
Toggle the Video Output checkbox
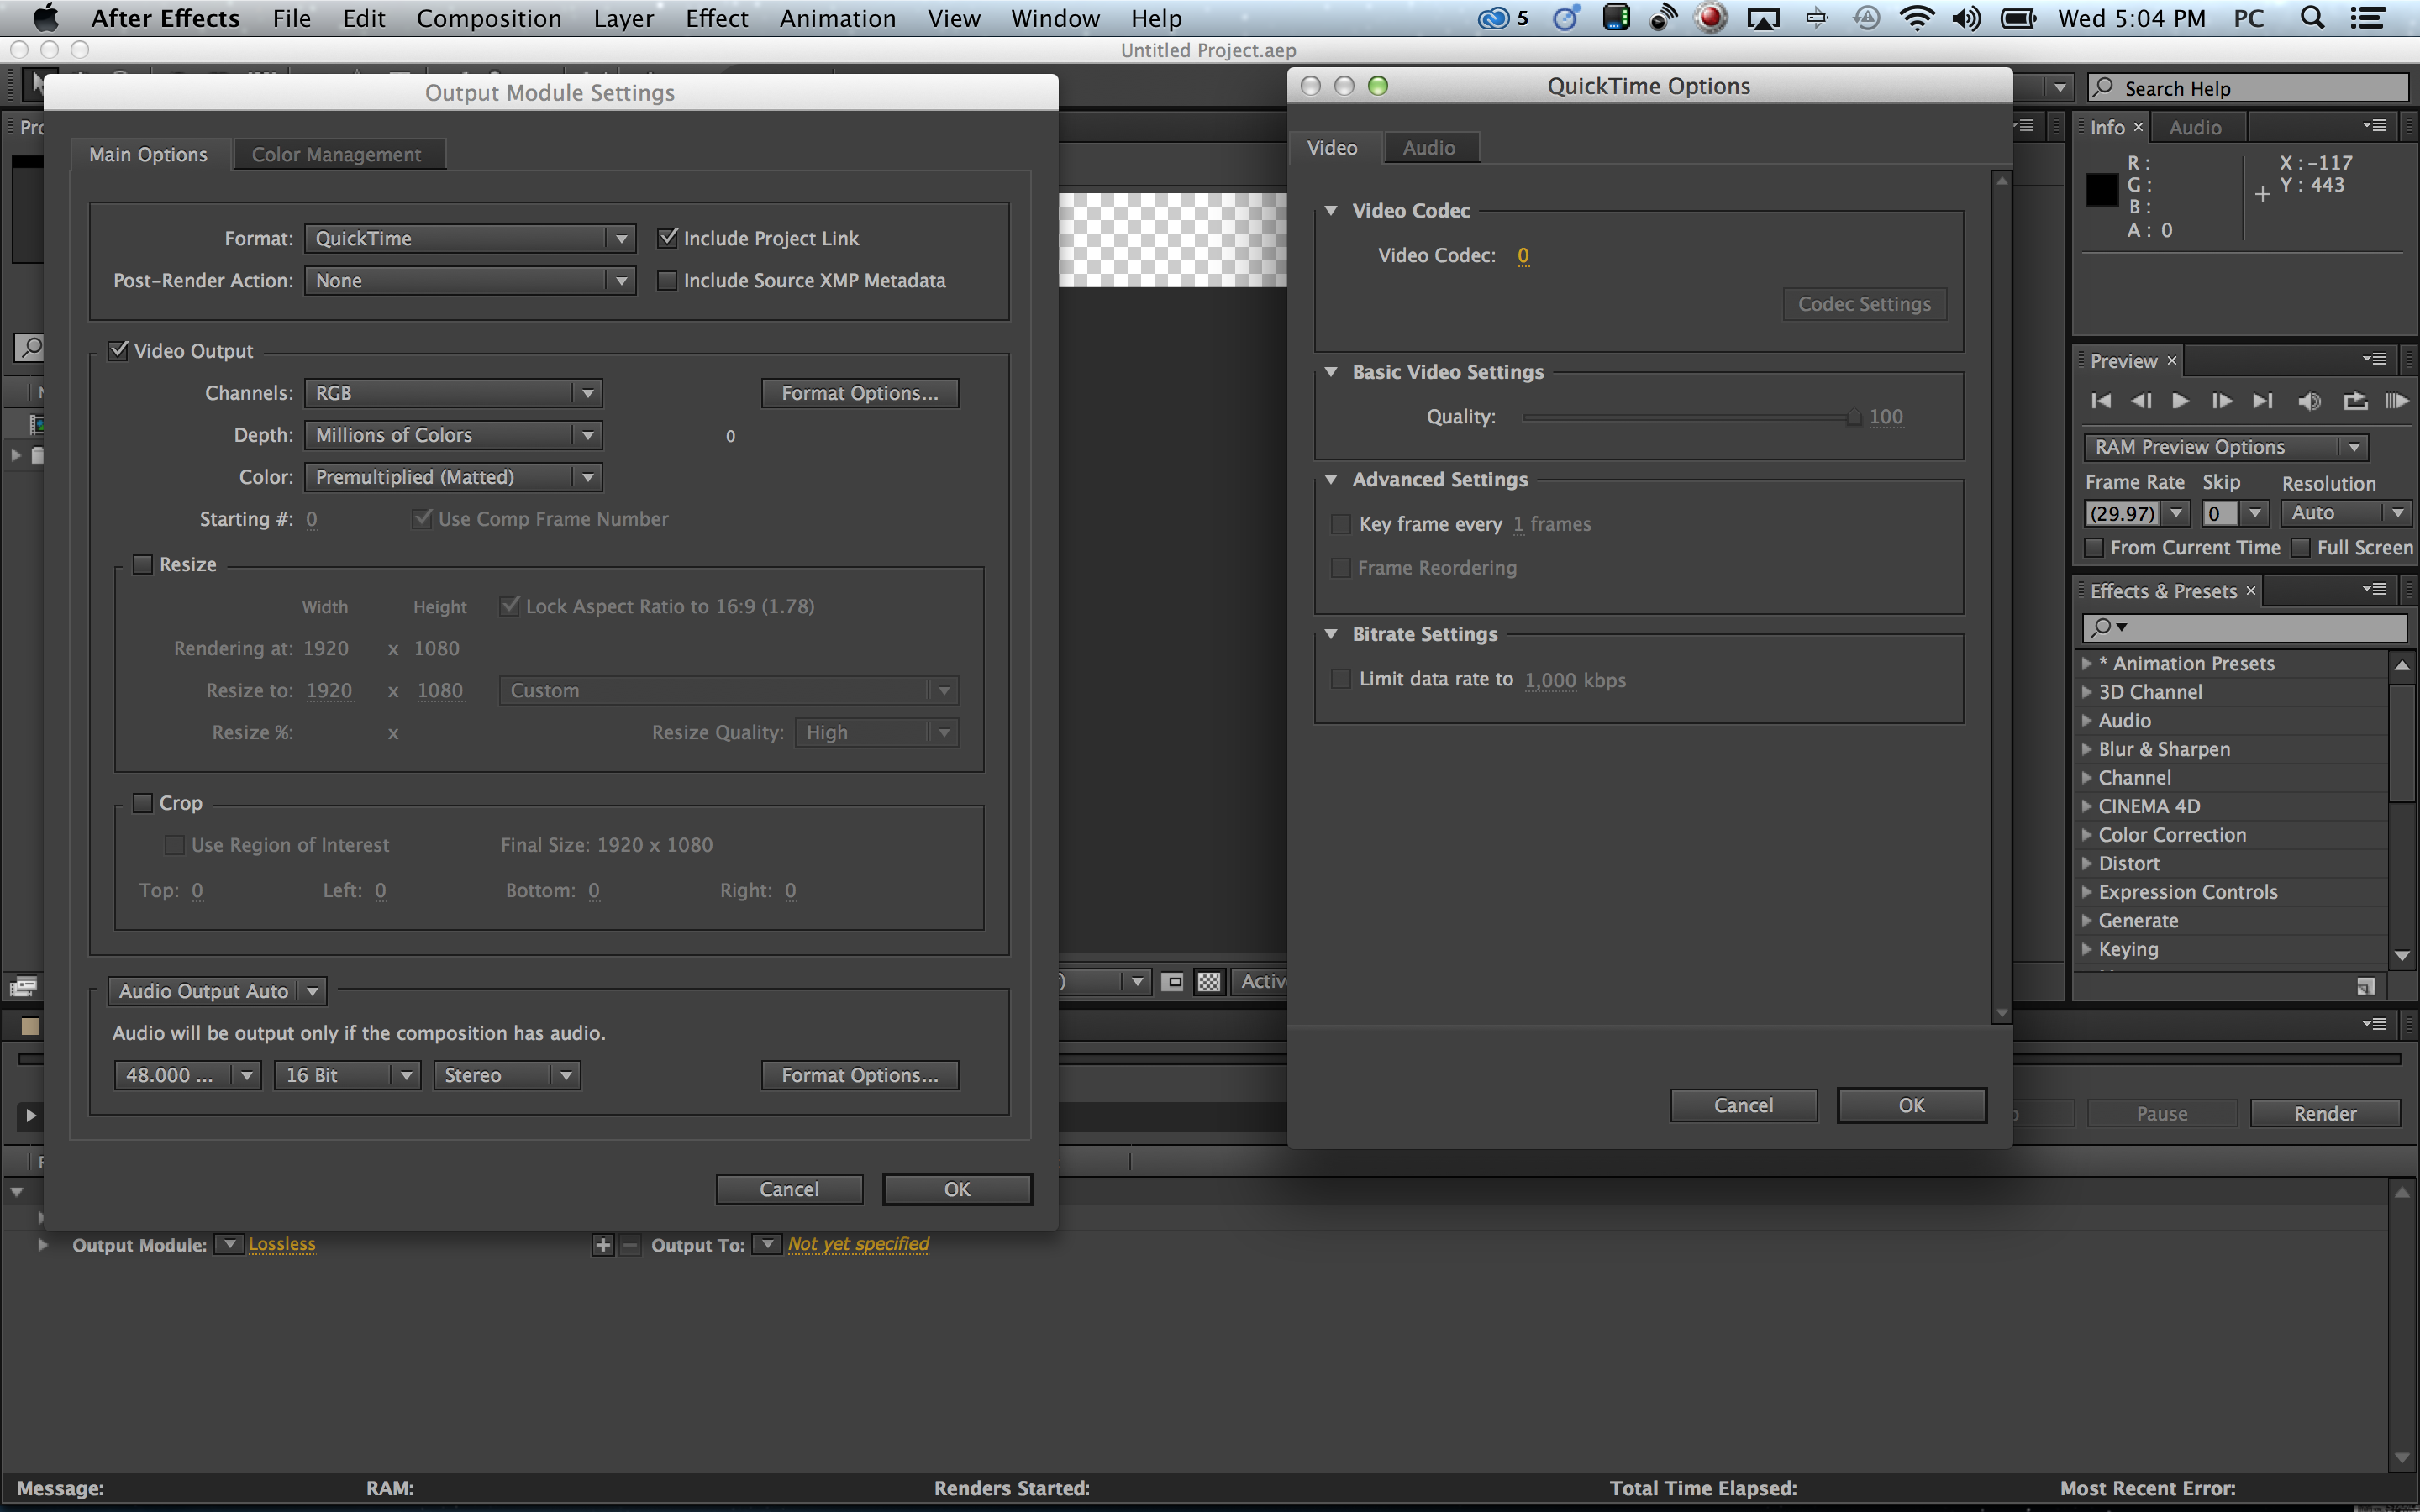(x=118, y=350)
